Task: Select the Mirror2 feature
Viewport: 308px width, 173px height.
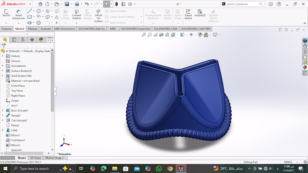Action: 15,145
